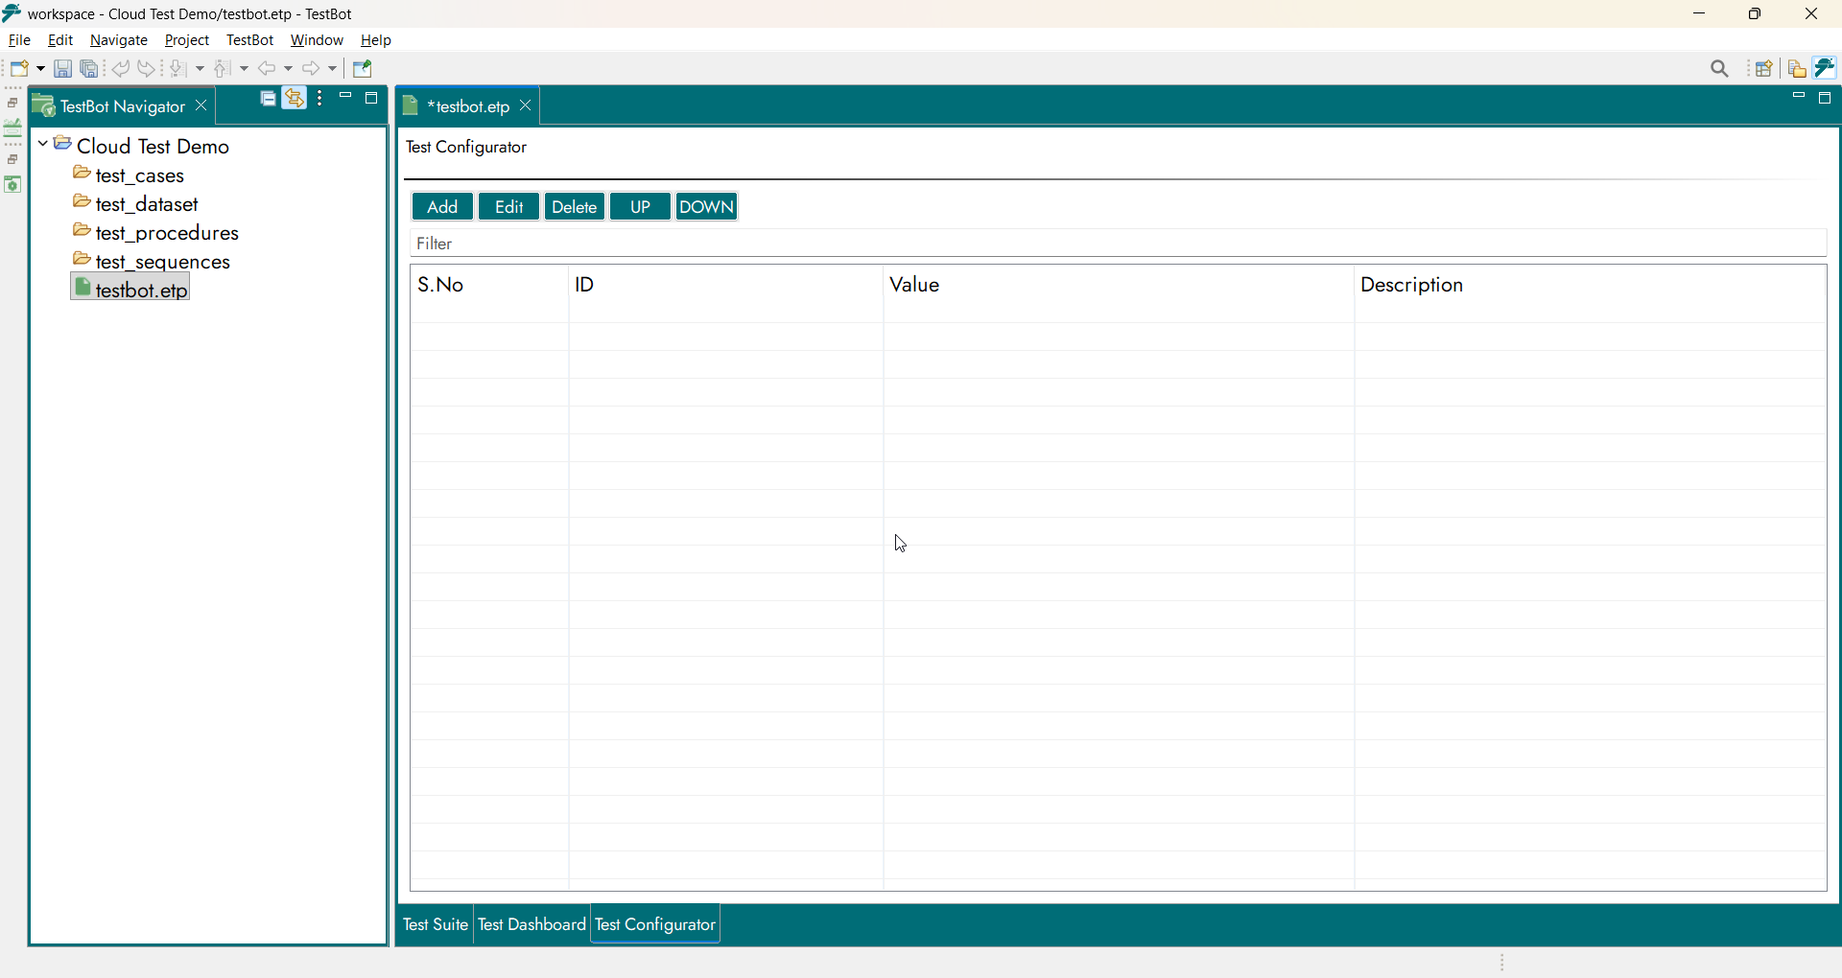Image resolution: width=1842 pixels, height=978 pixels.
Task: Select the test_procedures folder
Action: pos(166,233)
